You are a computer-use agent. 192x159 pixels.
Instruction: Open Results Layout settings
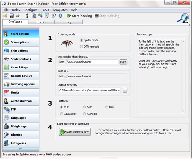click(21, 76)
